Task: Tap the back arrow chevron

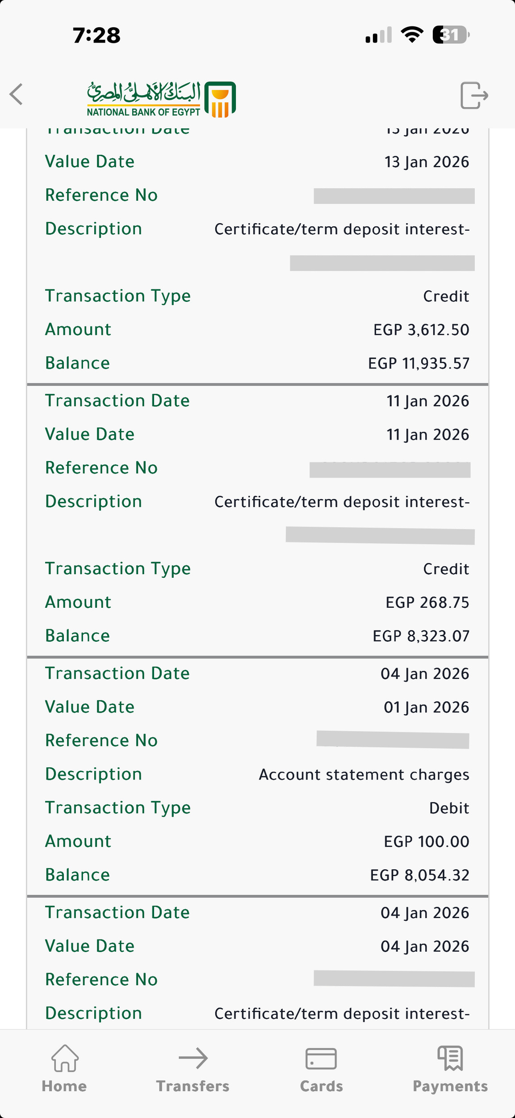Action: (x=17, y=94)
